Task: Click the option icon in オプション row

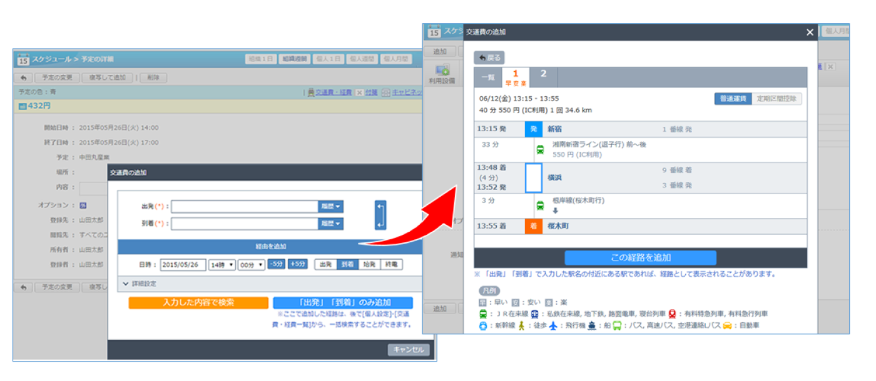Action: 83,205
